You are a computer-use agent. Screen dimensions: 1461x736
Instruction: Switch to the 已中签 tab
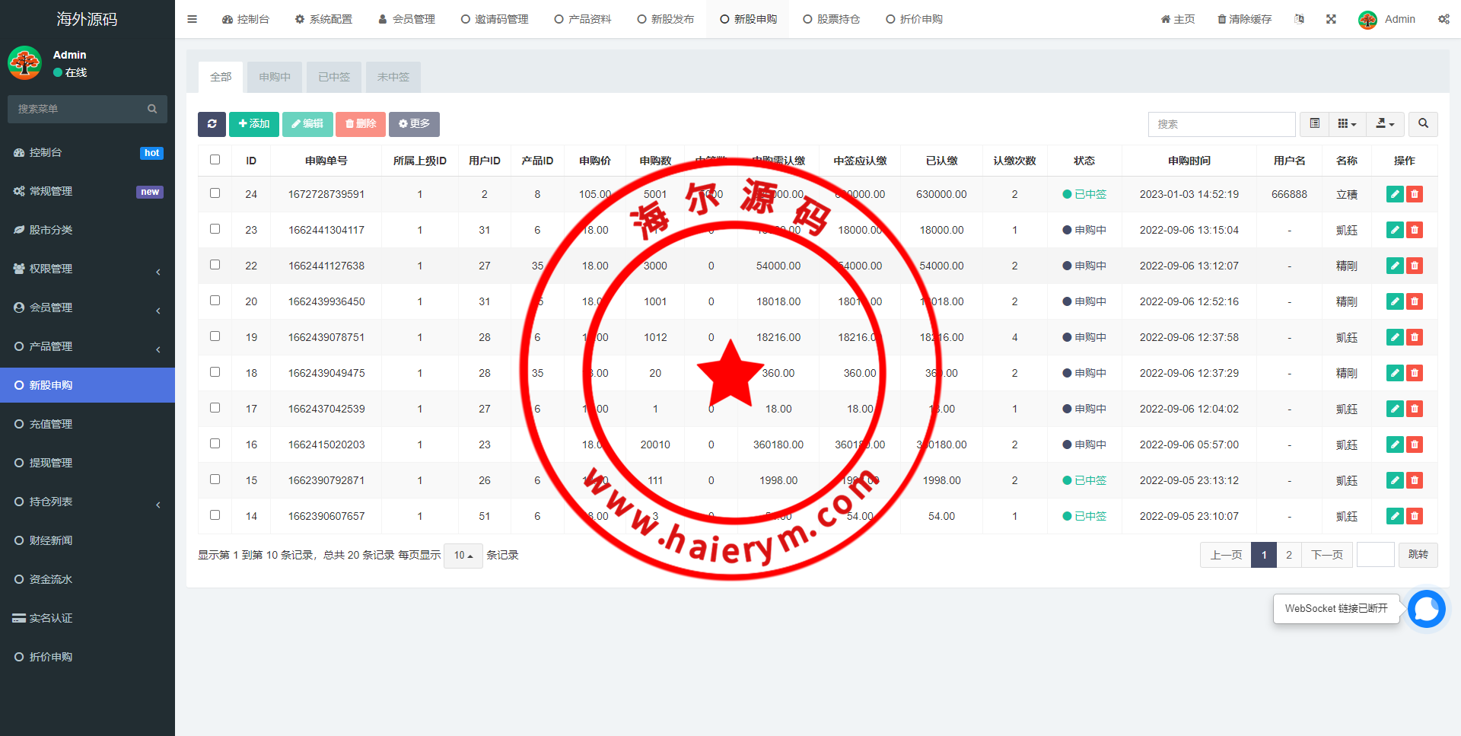334,77
